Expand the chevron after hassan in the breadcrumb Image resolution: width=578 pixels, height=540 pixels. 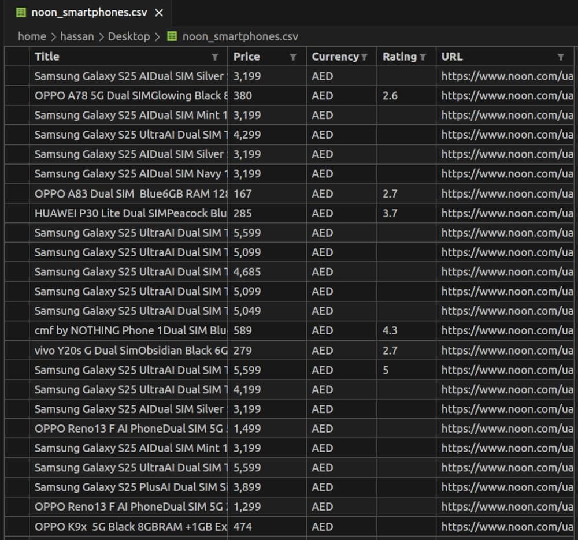pos(101,36)
